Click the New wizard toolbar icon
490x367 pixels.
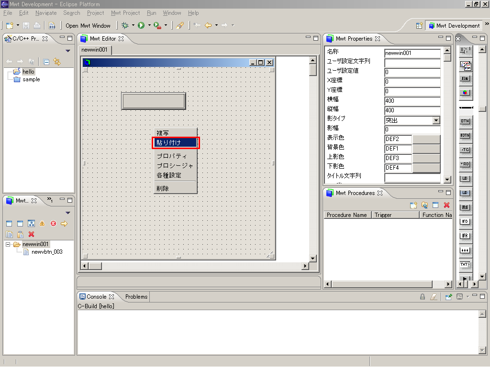click(x=10, y=26)
